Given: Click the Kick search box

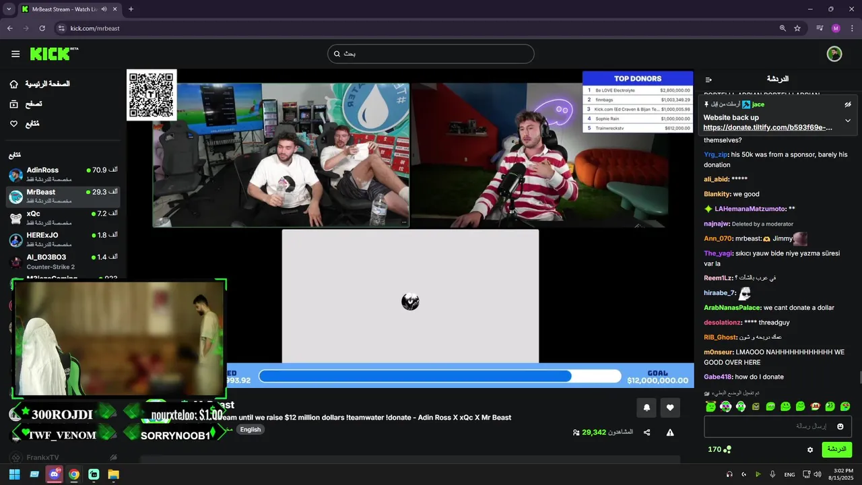Looking at the screenshot, I should pos(431,54).
